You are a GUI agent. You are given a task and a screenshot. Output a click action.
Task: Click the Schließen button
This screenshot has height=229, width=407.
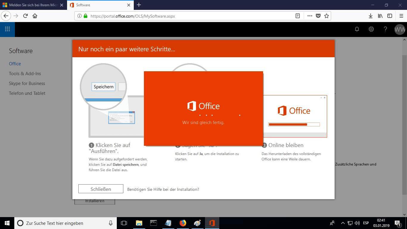click(101, 189)
